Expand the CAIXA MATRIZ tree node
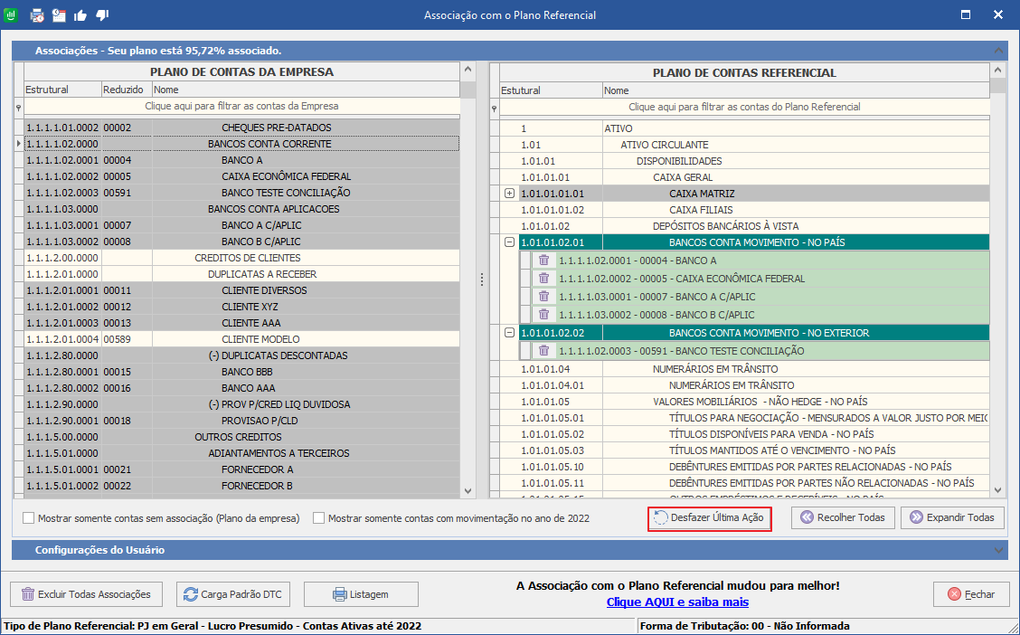Image resolution: width=1020 pixels, height=635 pixels. pyautogui.click(x=509, y=194)
